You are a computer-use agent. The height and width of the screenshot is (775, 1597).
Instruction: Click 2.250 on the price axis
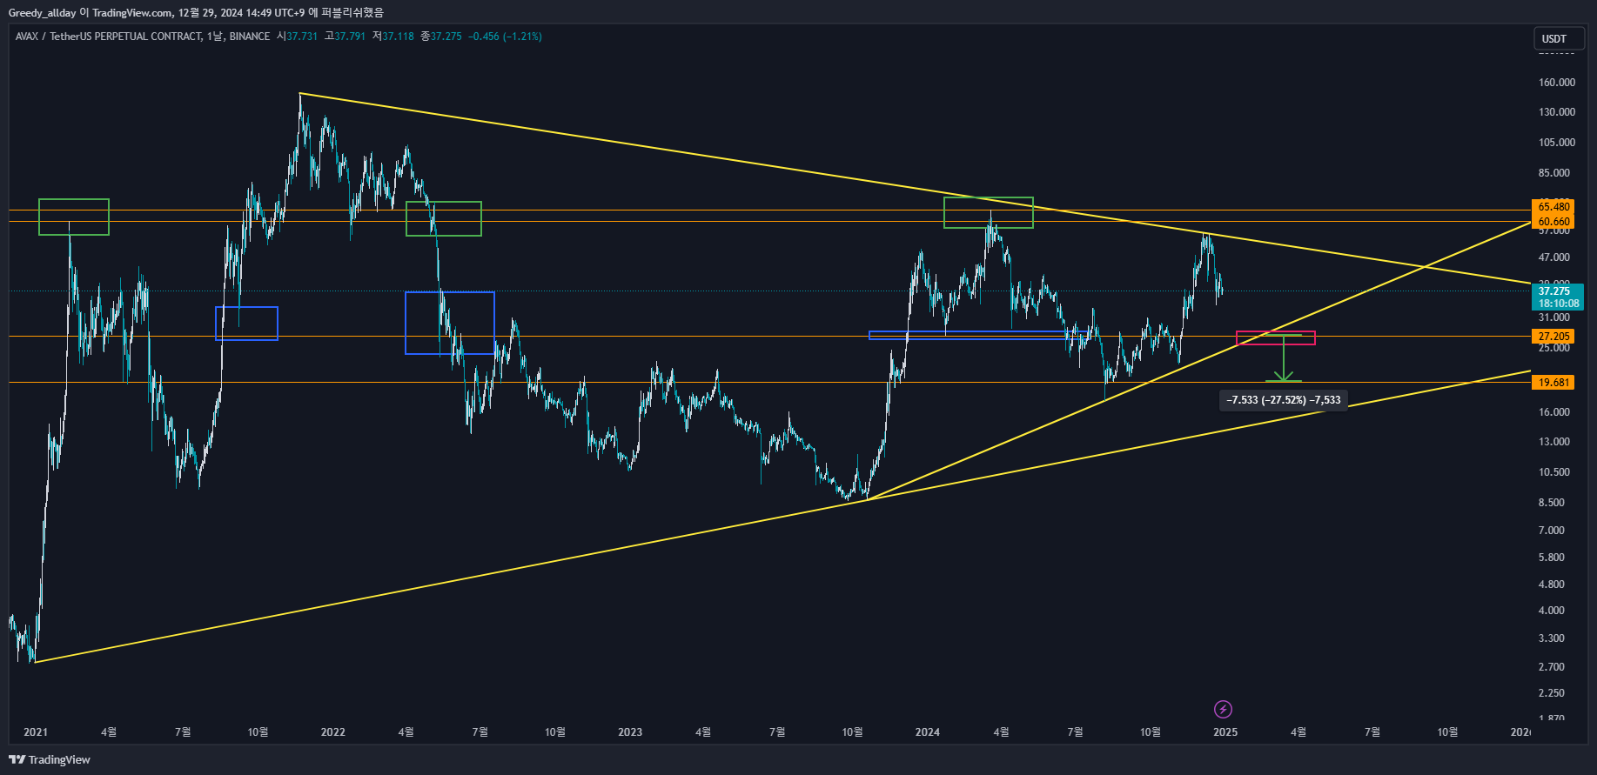coord(1552,693)
